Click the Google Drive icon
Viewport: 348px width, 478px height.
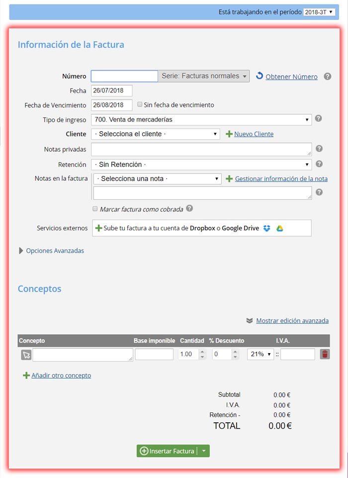(280, 228)
